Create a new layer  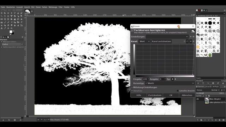click(x=198, y=120)
